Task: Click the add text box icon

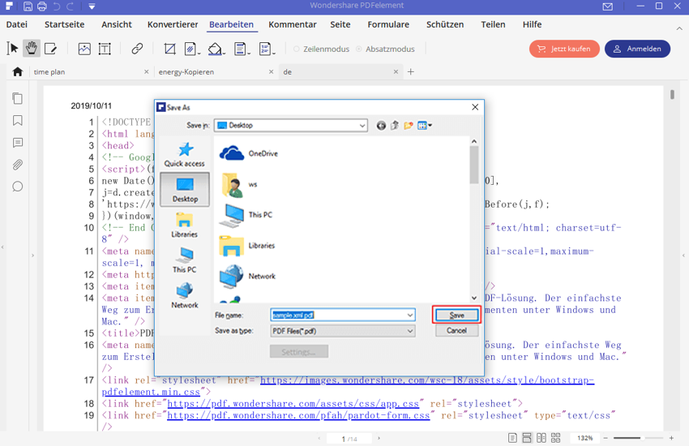Action: point(105,49)
